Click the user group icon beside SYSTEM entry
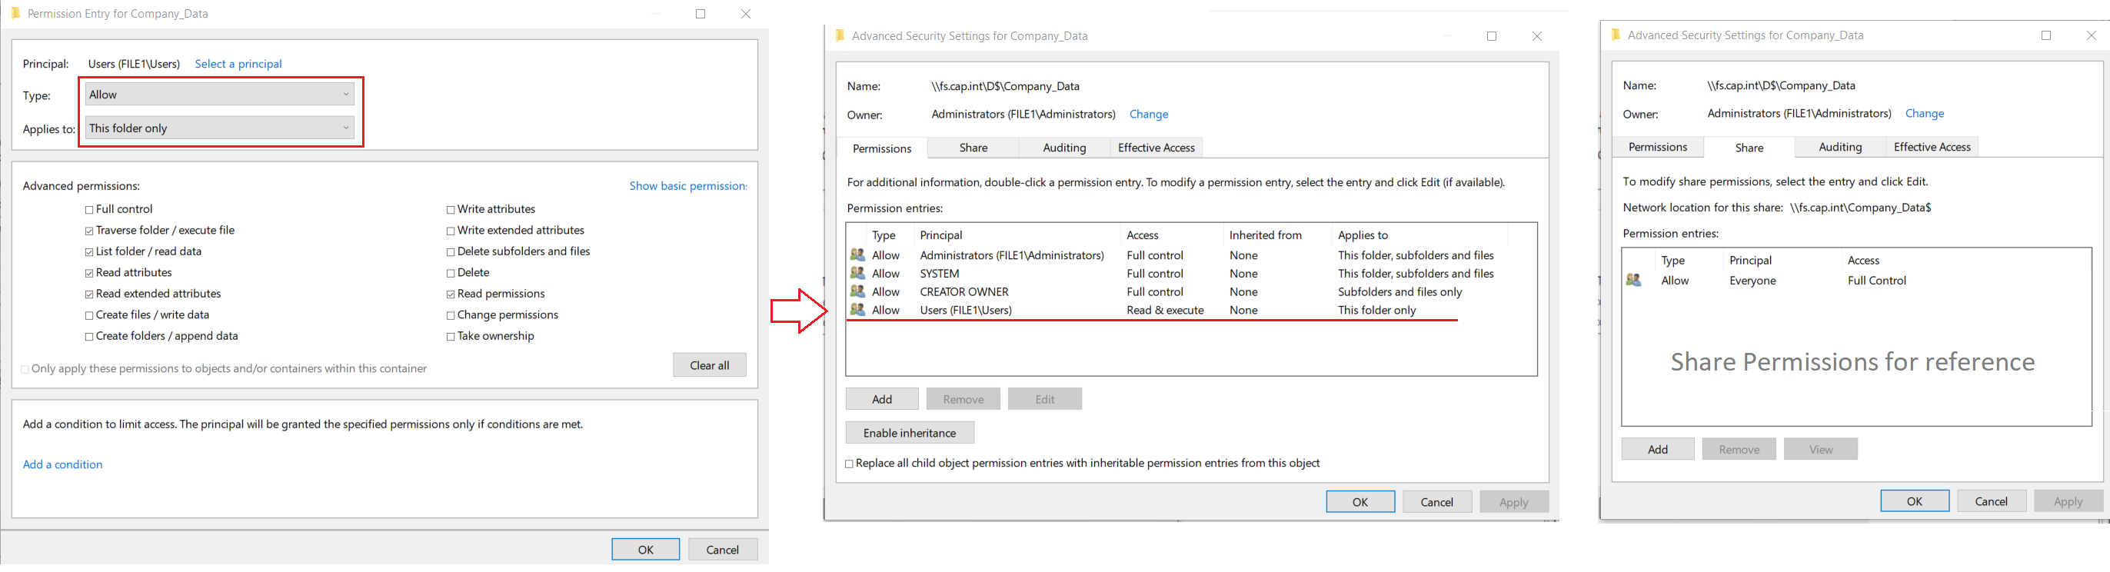The width and height of the screenshot is (2110, 572). [857, 273]
